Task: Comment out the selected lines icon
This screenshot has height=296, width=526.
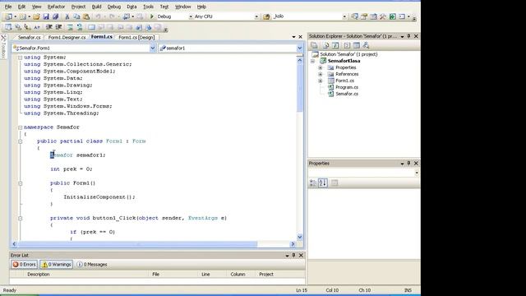Action: point(70,27)
